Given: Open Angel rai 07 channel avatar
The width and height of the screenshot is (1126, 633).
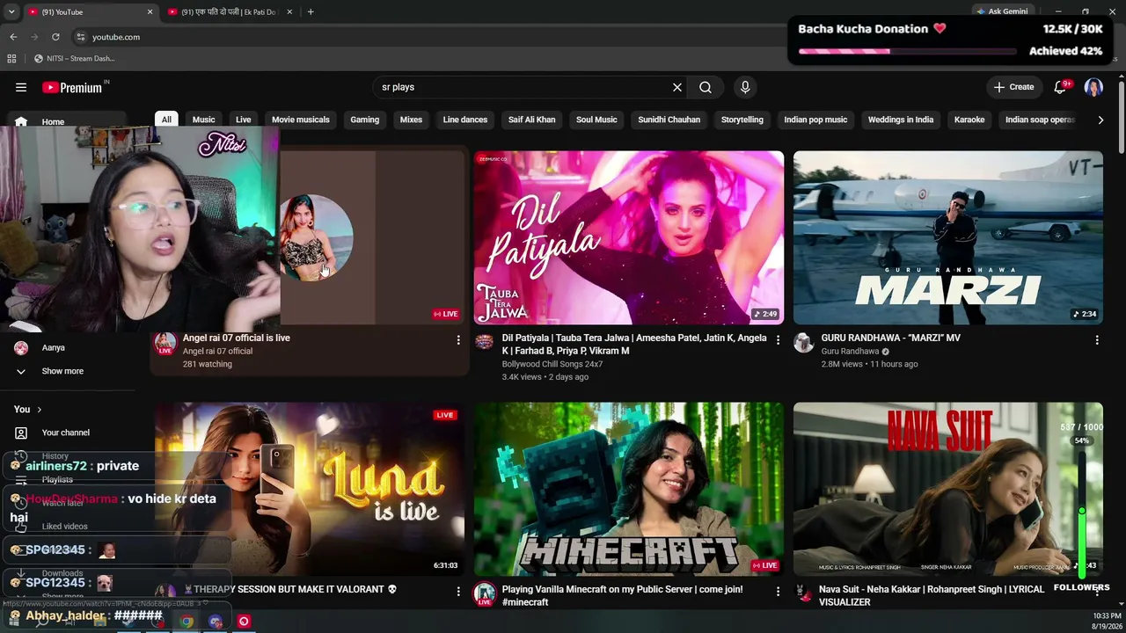Looking at the screenshot, I should pyautogui.click(x=165, y=343).
